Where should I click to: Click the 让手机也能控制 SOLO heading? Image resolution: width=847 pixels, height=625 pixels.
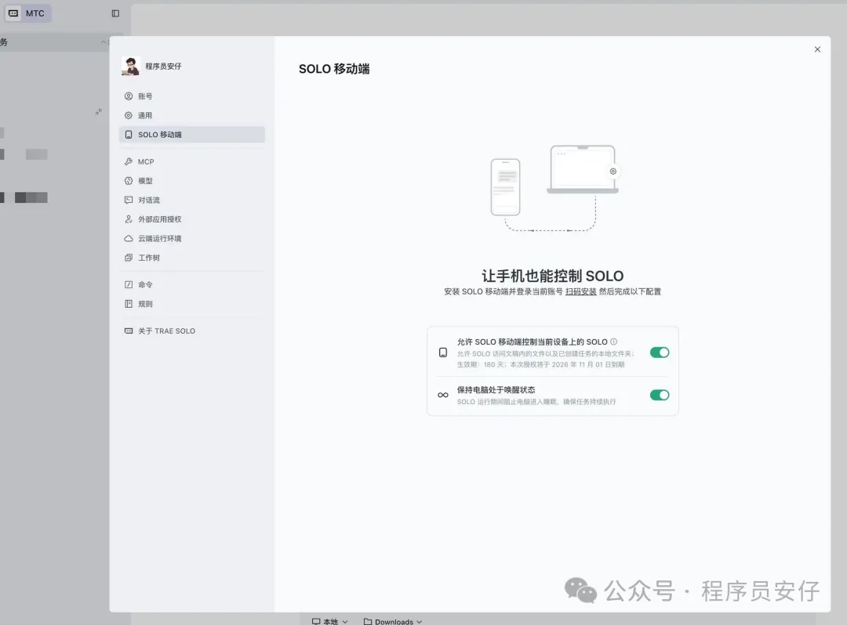click(553, 276)
